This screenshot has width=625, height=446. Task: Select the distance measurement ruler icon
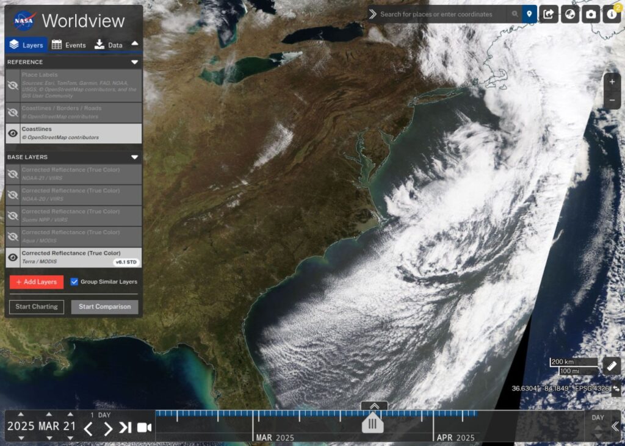[611, 367]
